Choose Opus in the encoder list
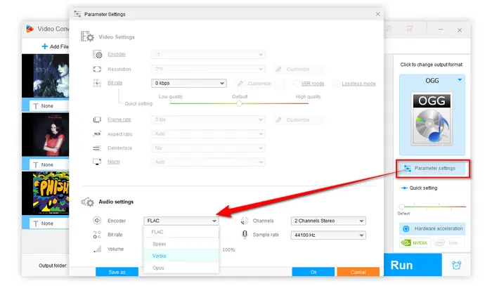Screen dimensions: 492x286 (159, 268)
